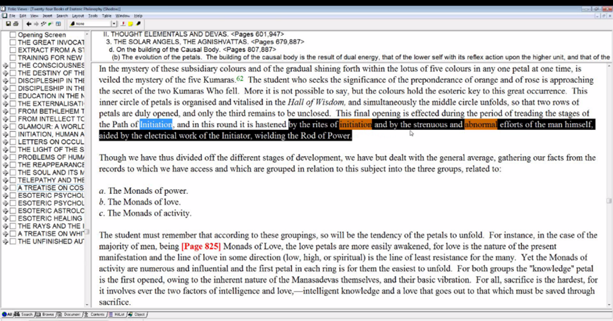Open the View menu

click(x=34, y=16)
